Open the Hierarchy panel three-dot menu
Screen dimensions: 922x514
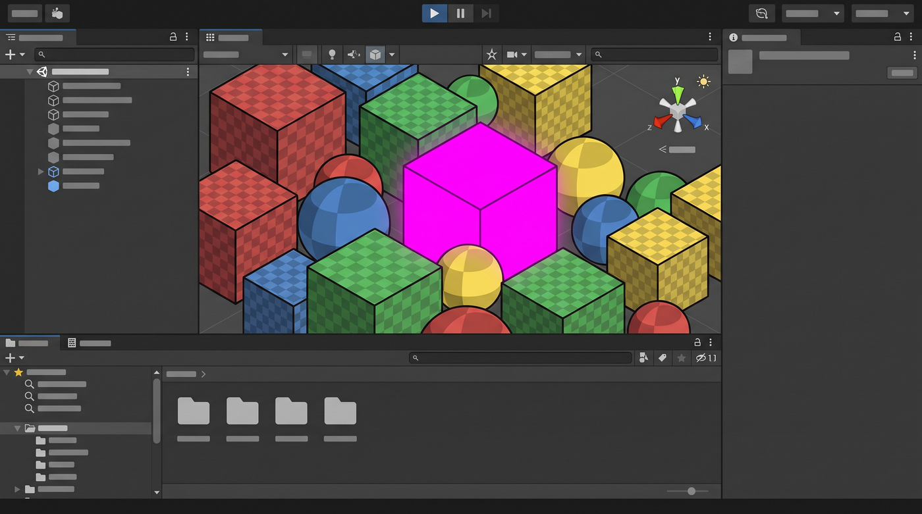tap(187, 38)
